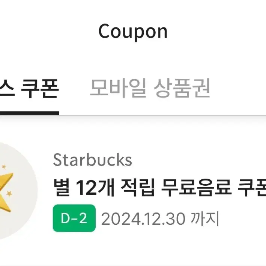Open the 별 12개 적립 무료음료 쿠폰

tap(159, 188)
